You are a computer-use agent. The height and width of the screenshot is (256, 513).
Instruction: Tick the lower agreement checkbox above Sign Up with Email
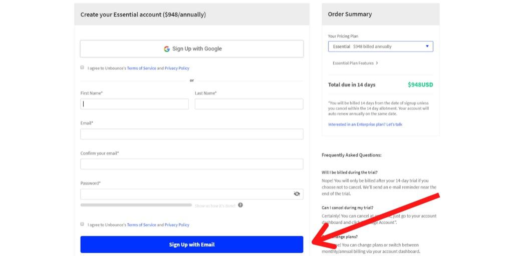click(82, 224)
